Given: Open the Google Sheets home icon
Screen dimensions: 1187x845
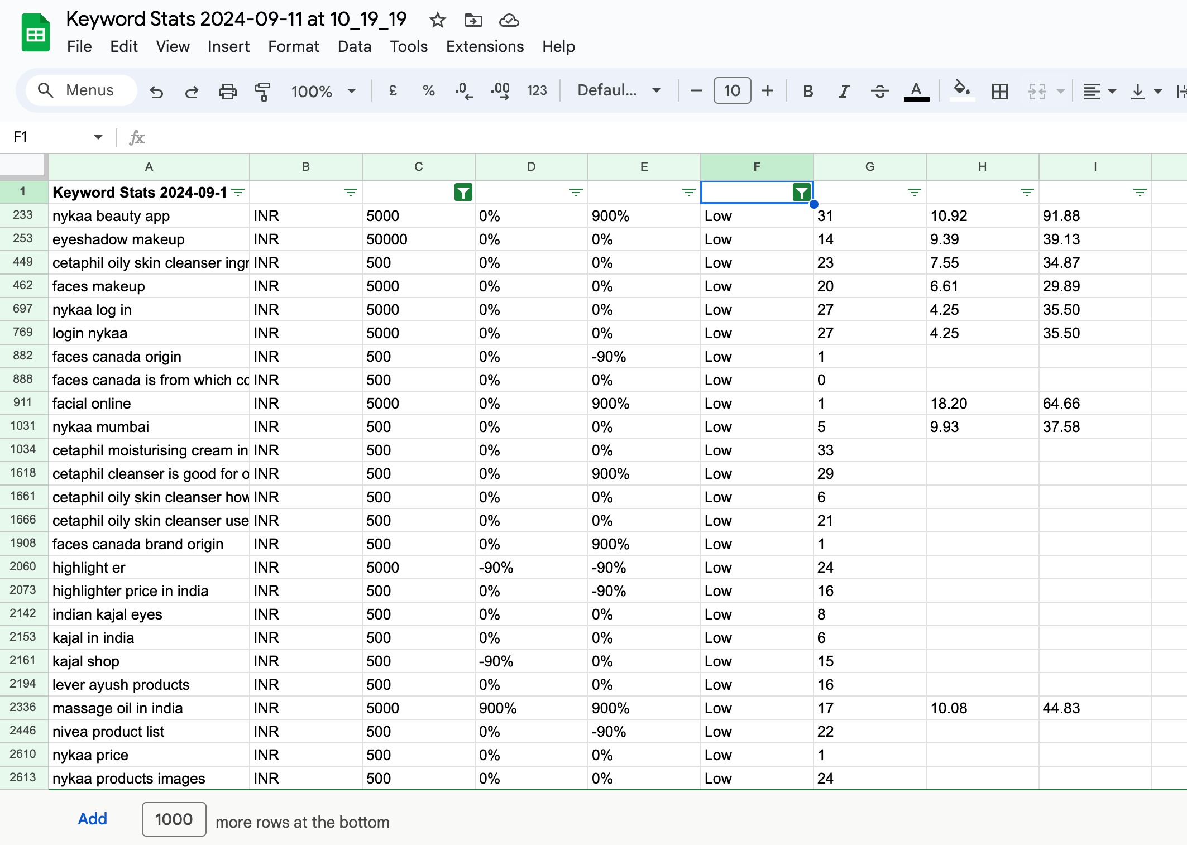Looking at the screenshot, I should coord(35,33).
